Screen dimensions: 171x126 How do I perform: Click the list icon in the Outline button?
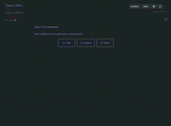pyautogui.click(x=81, y=43)
